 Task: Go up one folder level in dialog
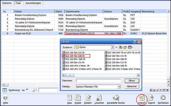pos(121,47)
